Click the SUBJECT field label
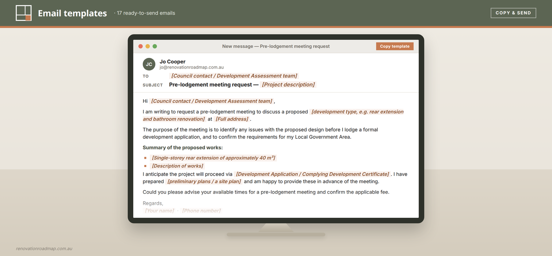Screen dimensions: 552x256 point(153,85)
